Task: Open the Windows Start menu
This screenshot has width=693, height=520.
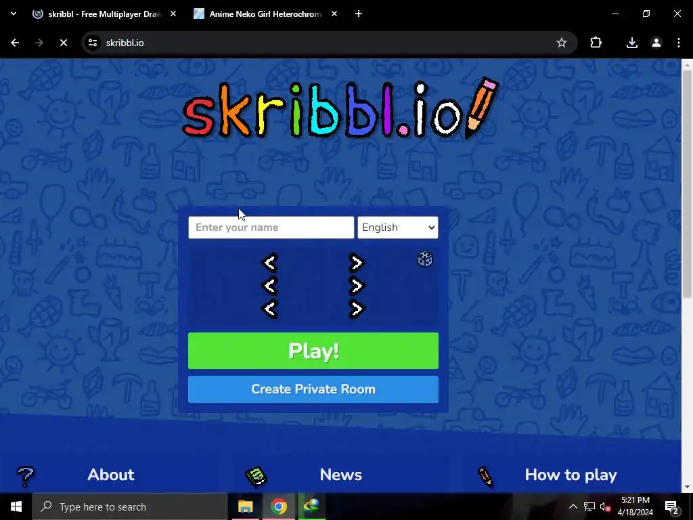Action: click(x=16, y=506)
